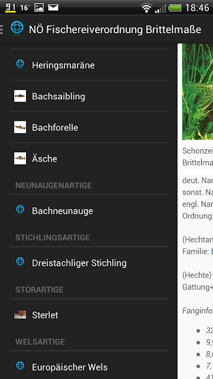
Task: Open the Heringsmaräne entry
Action: [89, 65]
